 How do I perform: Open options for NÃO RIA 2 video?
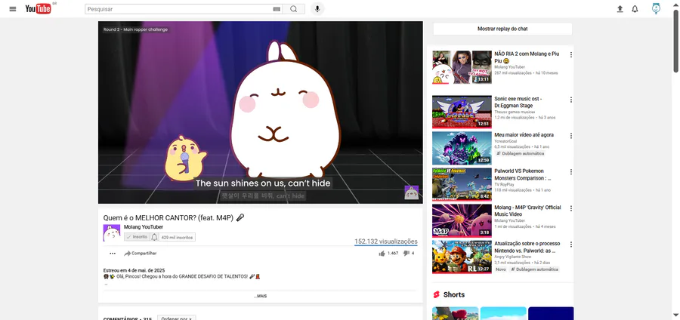pos(570,54)
